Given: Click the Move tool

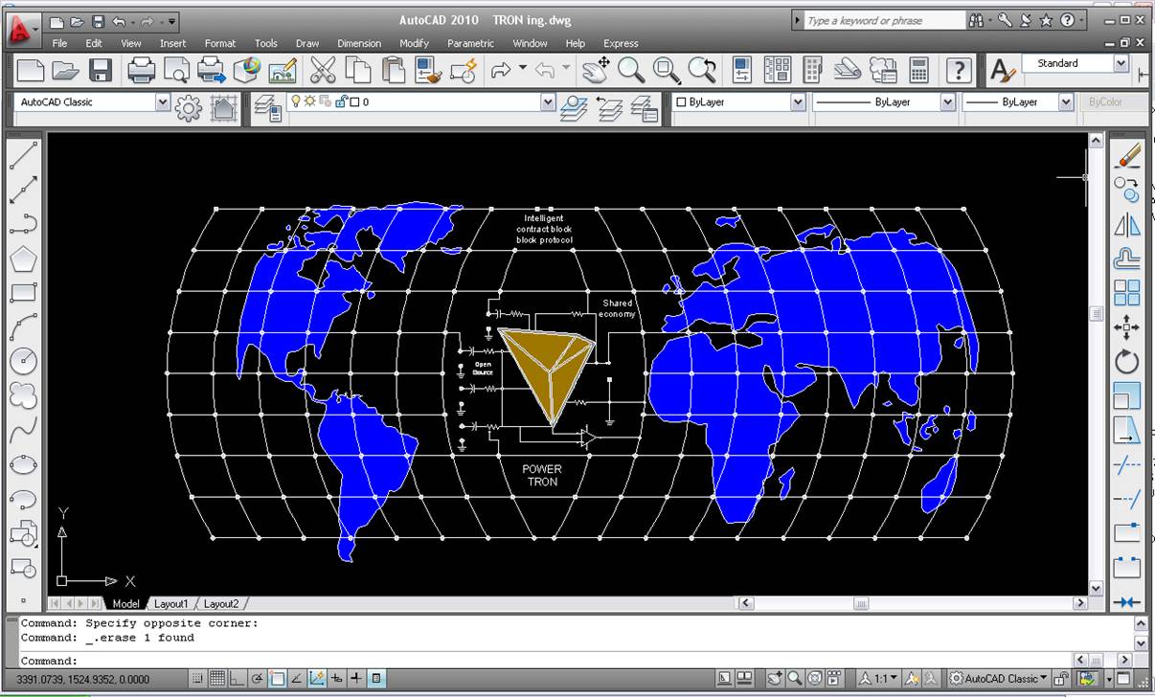Looking at the screenshot, I should tap(1127, 327).
